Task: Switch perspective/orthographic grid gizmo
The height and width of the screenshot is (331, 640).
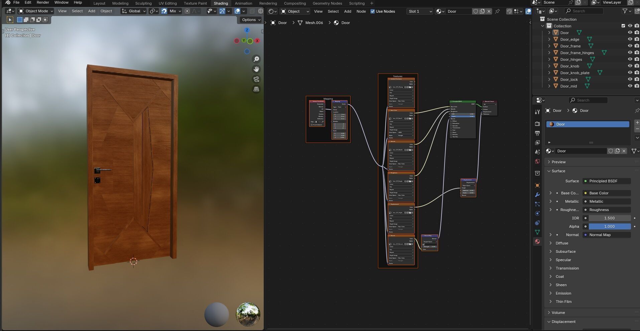Action: 256,89
